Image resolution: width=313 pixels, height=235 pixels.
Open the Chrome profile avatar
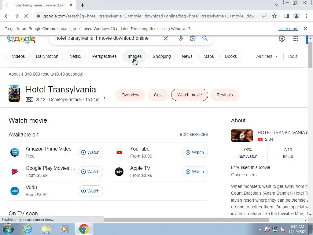click(x=296, y=16)
